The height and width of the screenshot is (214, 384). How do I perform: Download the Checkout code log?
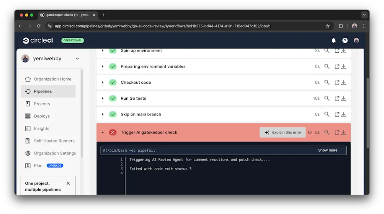click(343, 83)
